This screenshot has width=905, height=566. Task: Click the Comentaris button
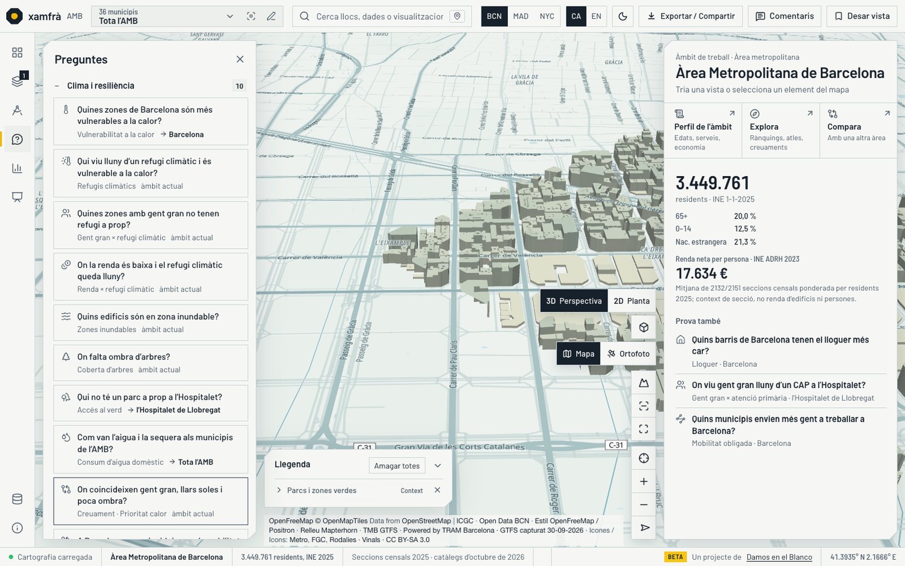coord(785,16)
